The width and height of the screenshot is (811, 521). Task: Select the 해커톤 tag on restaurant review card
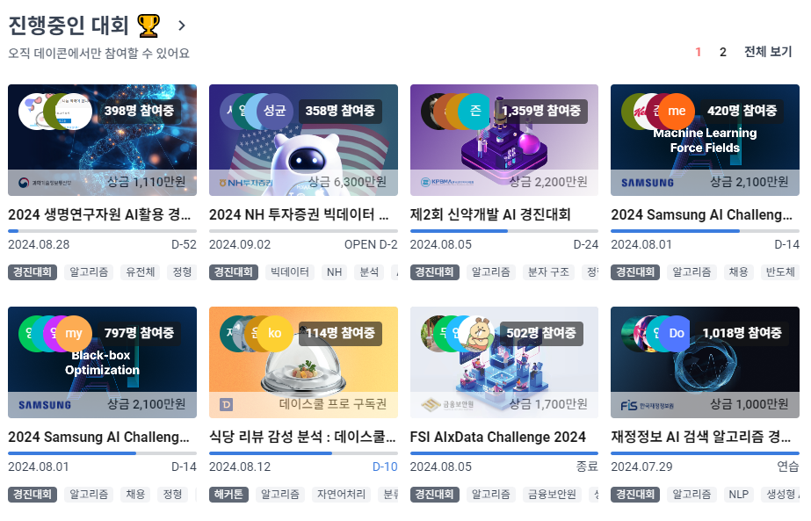[x=228, y=495]
